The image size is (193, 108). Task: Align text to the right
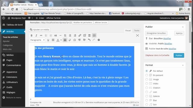click(75, 35)
